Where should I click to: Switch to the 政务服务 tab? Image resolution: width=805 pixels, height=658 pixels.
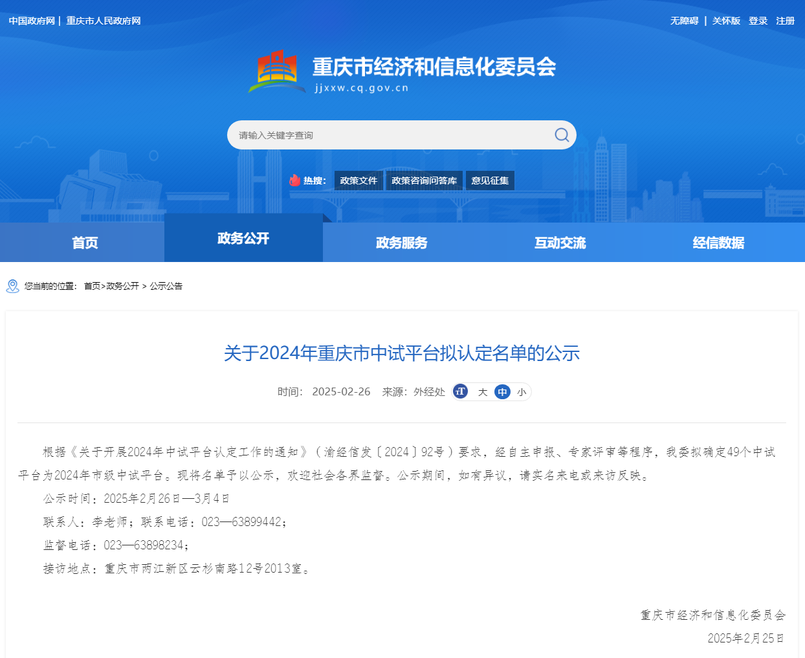pos(401,243)
